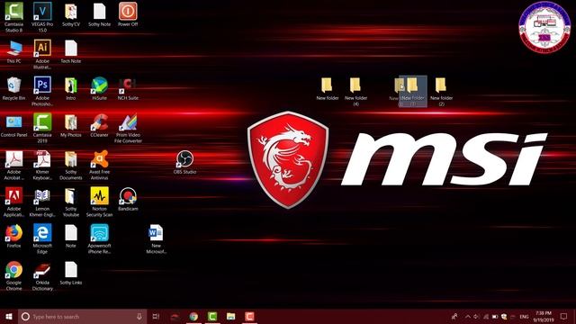Select the Prism Video File Converter icon

click(128, 122)
